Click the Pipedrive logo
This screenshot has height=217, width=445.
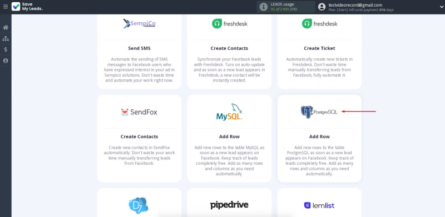pos(229,205)
